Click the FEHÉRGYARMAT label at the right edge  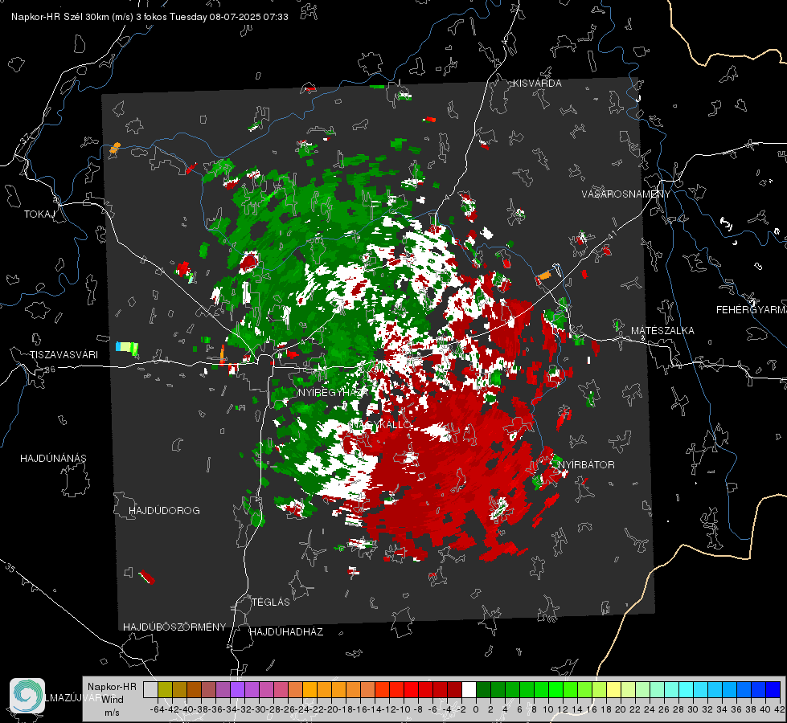pyautogui.click(x=752, y=310)
